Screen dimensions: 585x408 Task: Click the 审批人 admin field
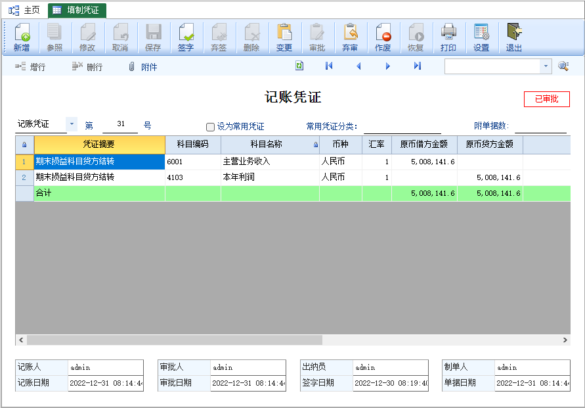(x=248, y=367)
